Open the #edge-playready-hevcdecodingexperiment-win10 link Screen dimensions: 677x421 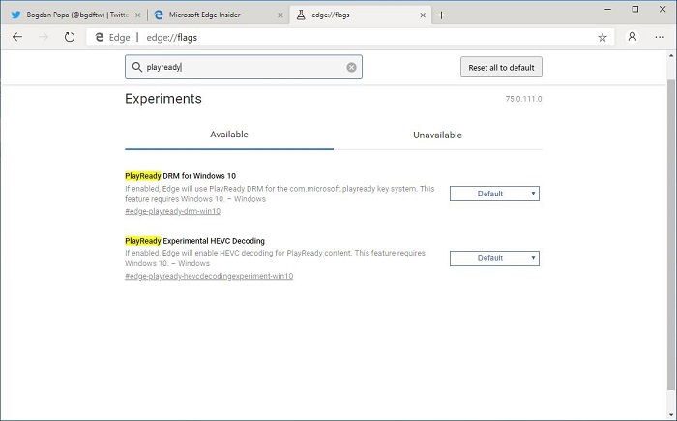tap(209, 276)
